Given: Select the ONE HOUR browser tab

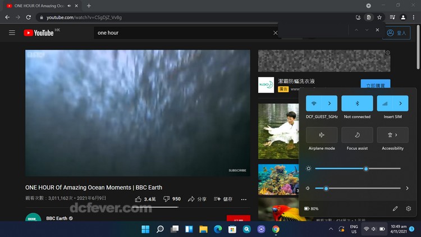Looking at the screenshot, I should [x=39, y=6].
